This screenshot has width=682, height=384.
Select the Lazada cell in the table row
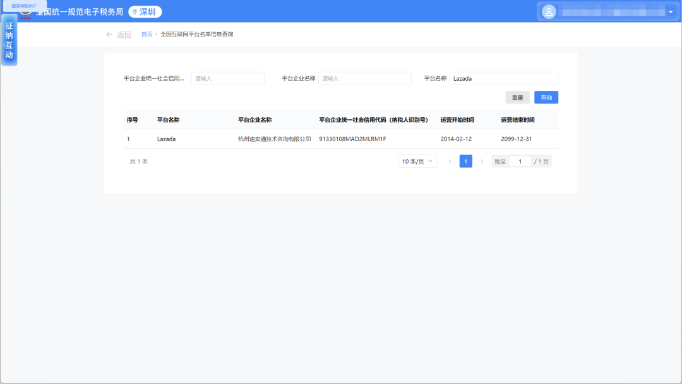pyautogui.click(x=166, y=139)
